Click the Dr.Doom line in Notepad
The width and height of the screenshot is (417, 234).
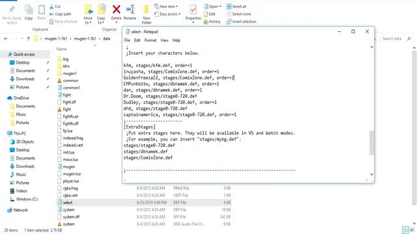[x=160, y=96]
